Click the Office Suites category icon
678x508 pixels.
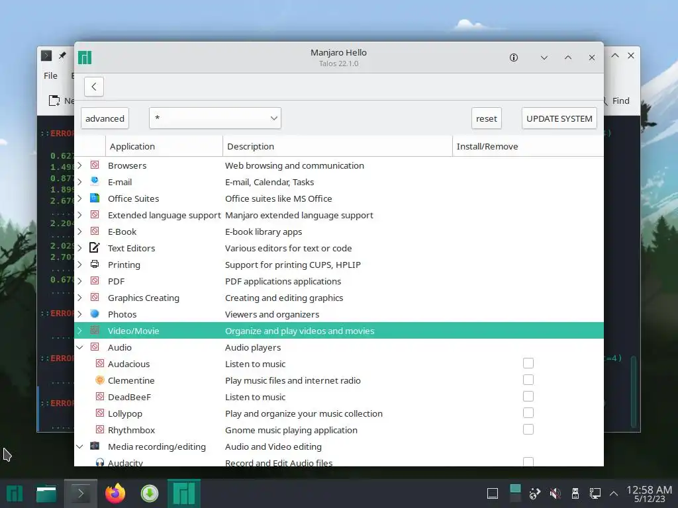pos(95,198)
